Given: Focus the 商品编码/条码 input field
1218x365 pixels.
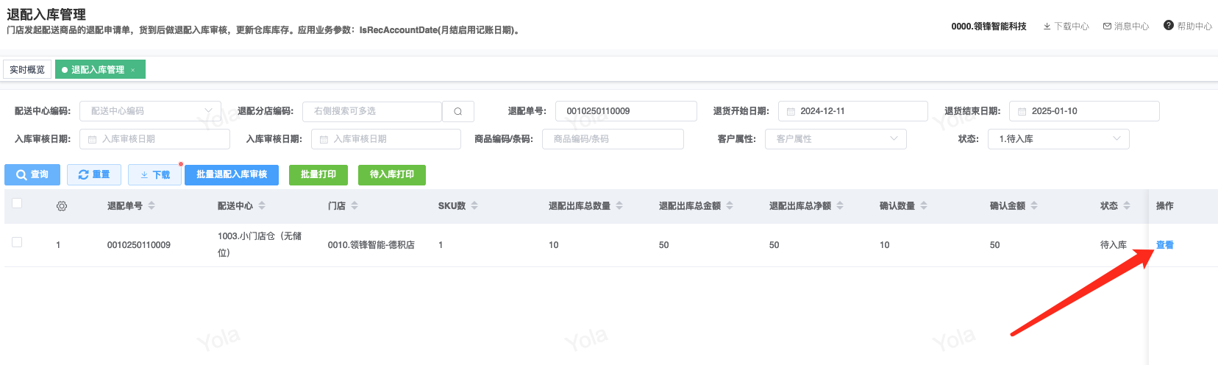Looking at the screenshot, I should 613,139.
